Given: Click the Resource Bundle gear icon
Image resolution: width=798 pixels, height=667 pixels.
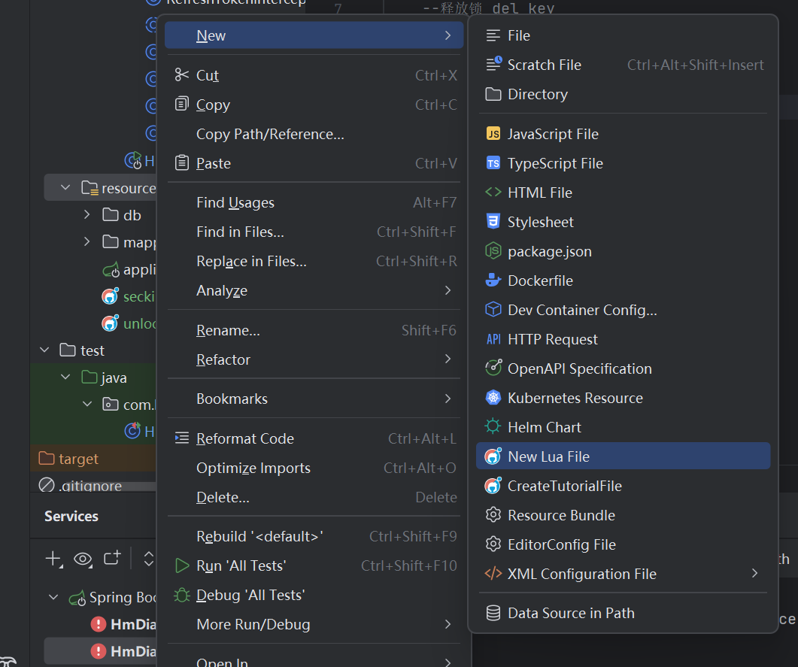Looking at the screenshot, I should pos(493,515).
